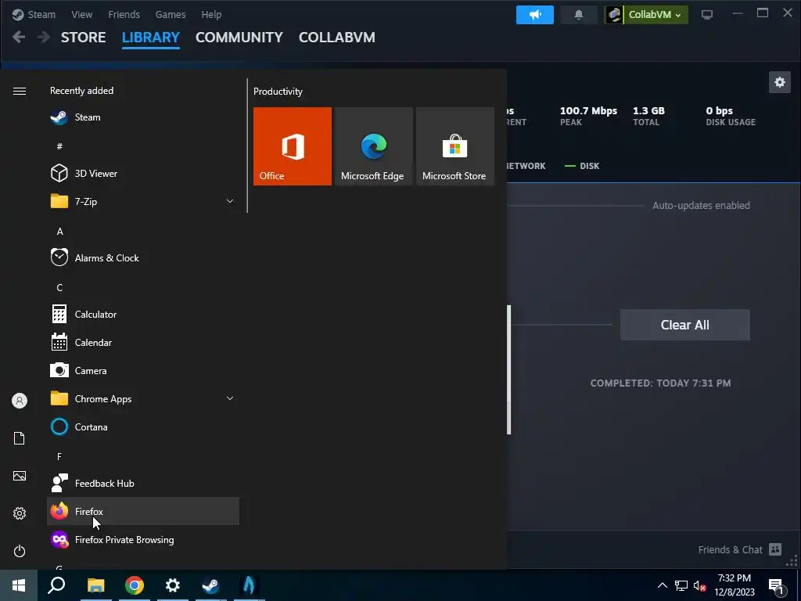Open Firefox Private Browsing
Screen dimensions: 801x601
click(x=142, y=538)
